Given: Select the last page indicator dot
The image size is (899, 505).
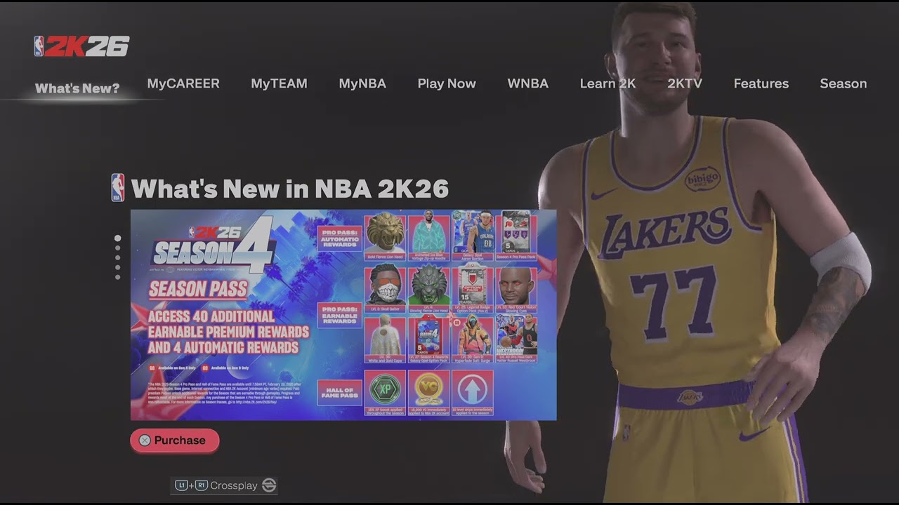Looking at the screenshot, I should 117,277.
